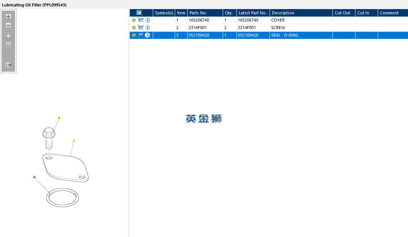
Task: Click the Lubricating Oil Filler (PPL099543) title
Action: [x=34, y=5]
